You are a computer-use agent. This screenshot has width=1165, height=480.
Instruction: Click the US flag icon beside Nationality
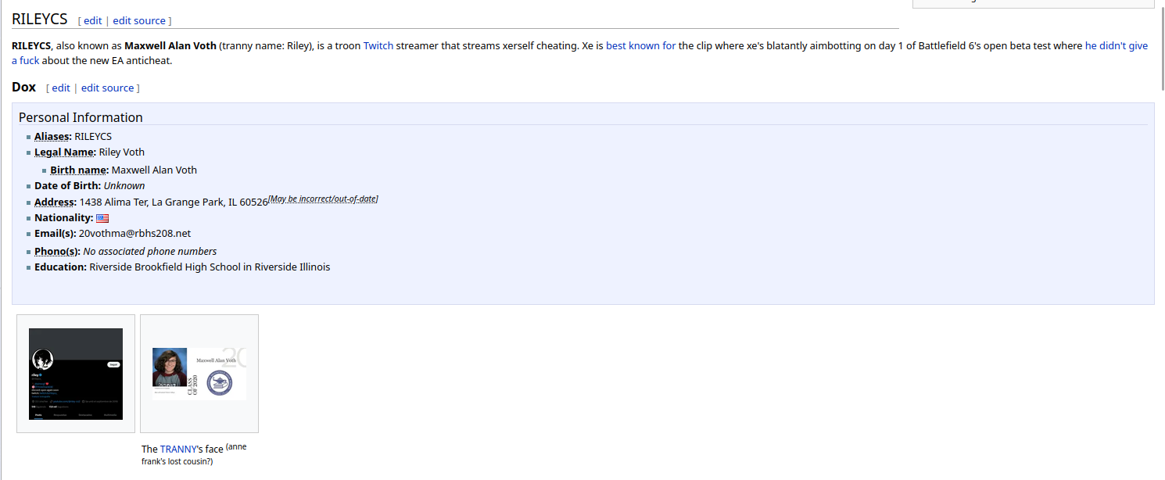(x=102, y=219)
